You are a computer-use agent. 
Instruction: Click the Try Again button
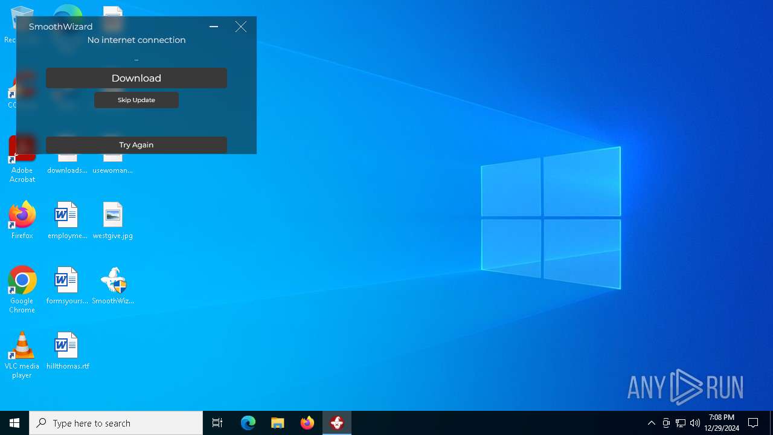[136, 145]
